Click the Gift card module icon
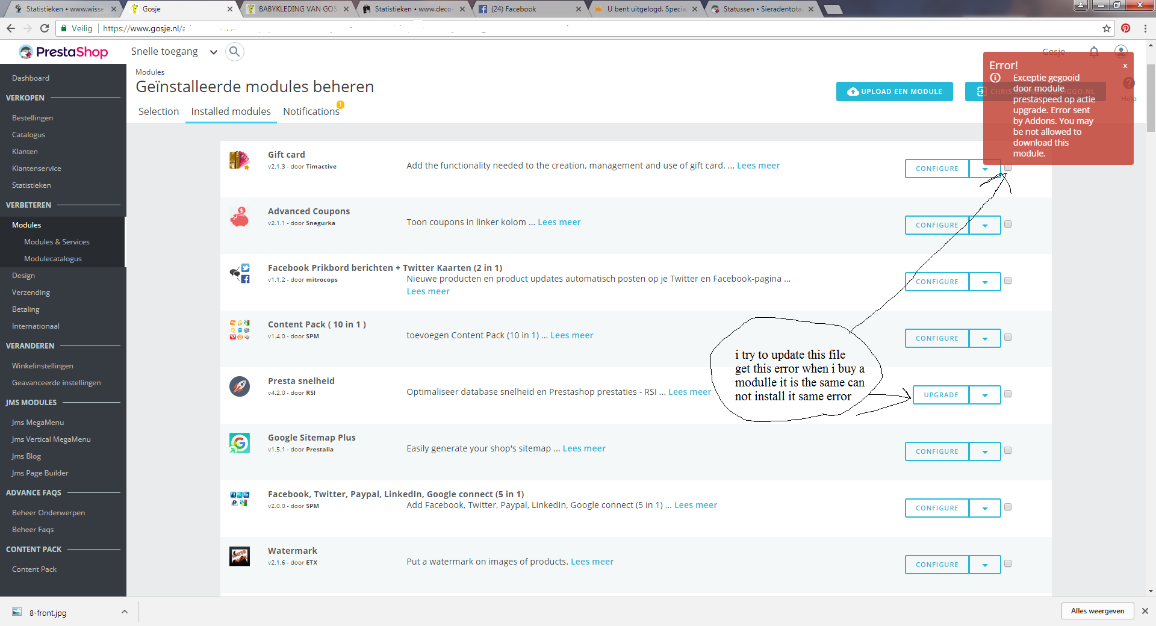Image resolution: width=1156 pixels, height=626 pixels. pyautogui.click(x=240, y=160)
